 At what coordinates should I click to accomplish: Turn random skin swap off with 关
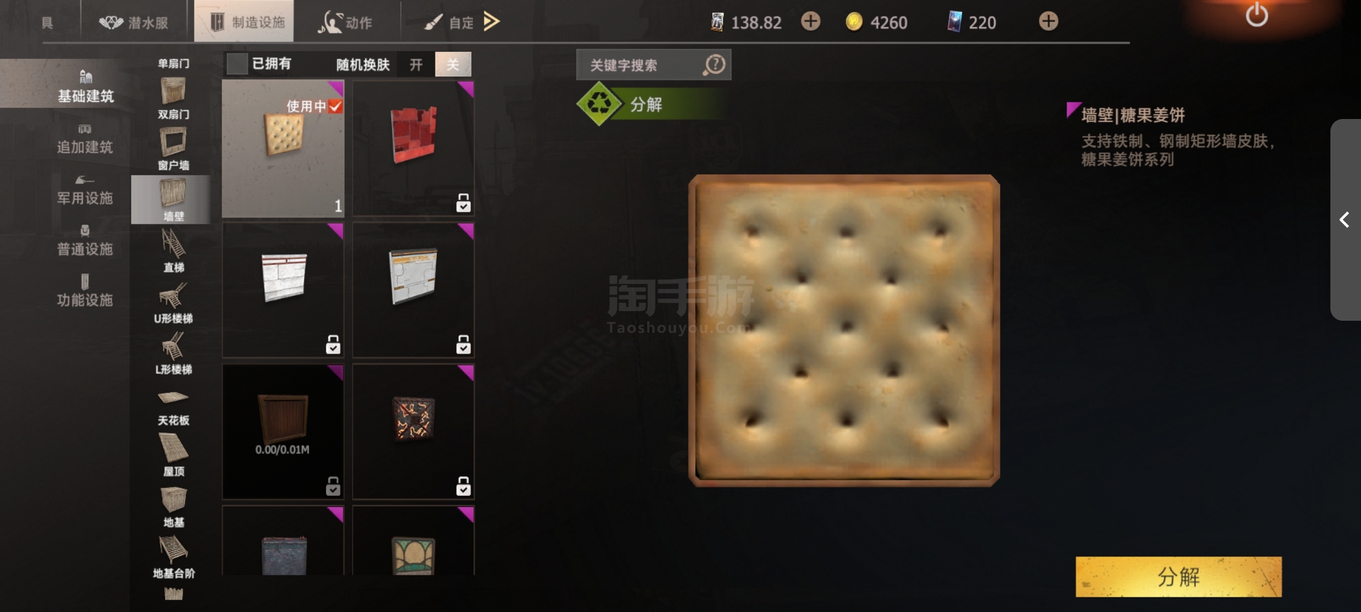[453, 65]
